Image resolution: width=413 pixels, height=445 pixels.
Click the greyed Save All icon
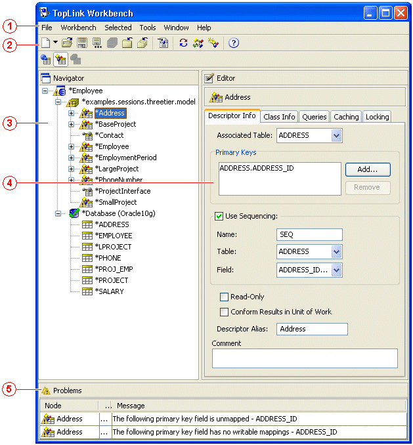[x=112, y=43]
